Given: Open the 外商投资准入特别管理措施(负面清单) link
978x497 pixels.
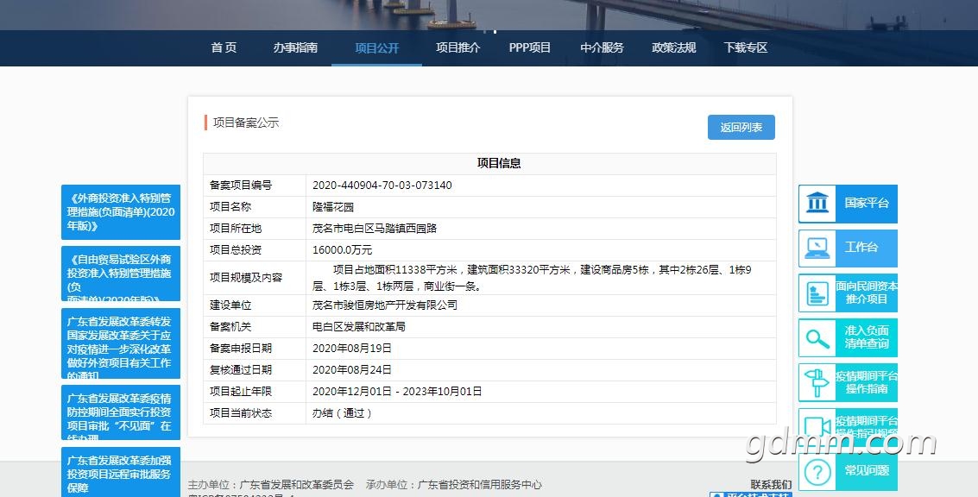Looking at the screenshot, I should pos(121,212).
